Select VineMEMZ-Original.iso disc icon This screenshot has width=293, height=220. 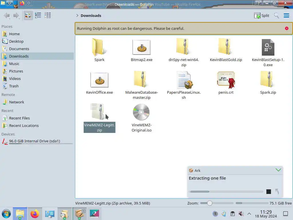(141, 112)
